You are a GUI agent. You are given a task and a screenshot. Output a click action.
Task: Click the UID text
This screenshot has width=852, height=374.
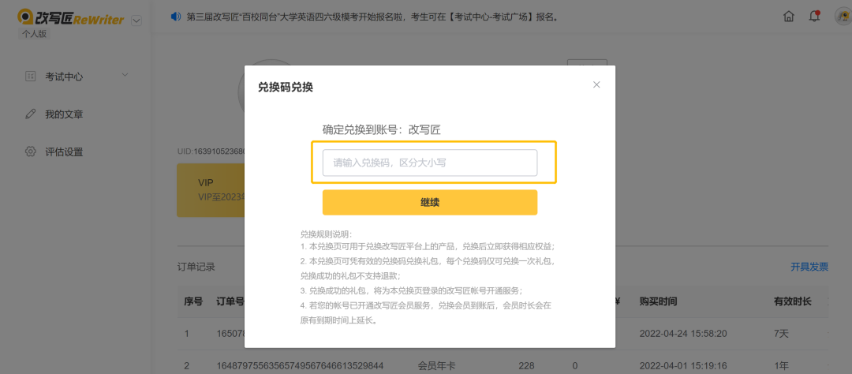(212, 151)
